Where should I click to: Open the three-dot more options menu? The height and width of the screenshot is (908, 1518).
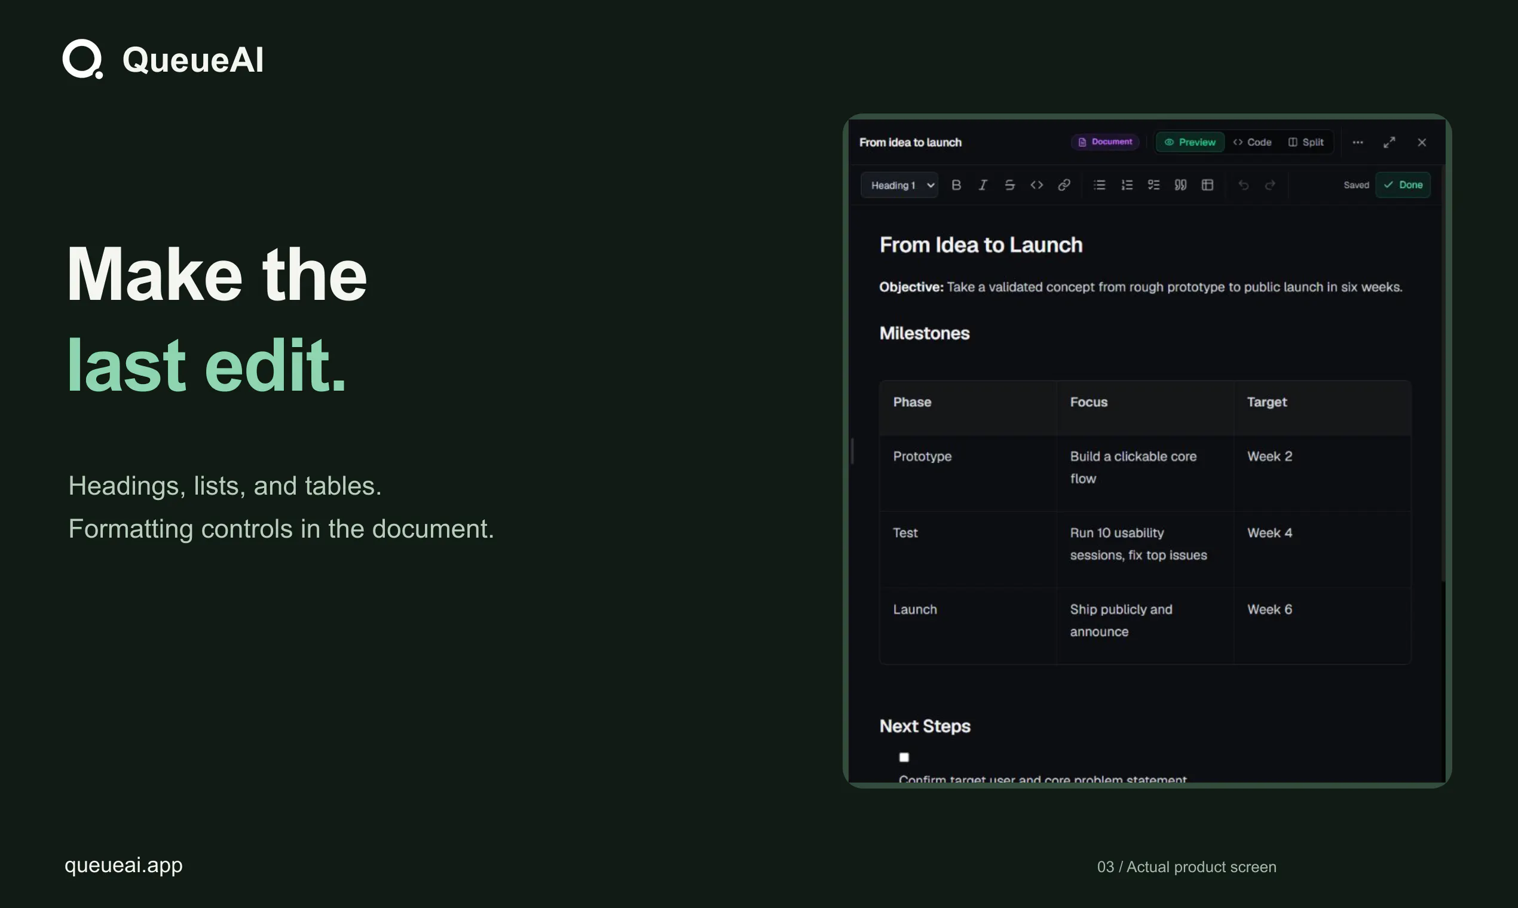click(x=1358, y=142)
